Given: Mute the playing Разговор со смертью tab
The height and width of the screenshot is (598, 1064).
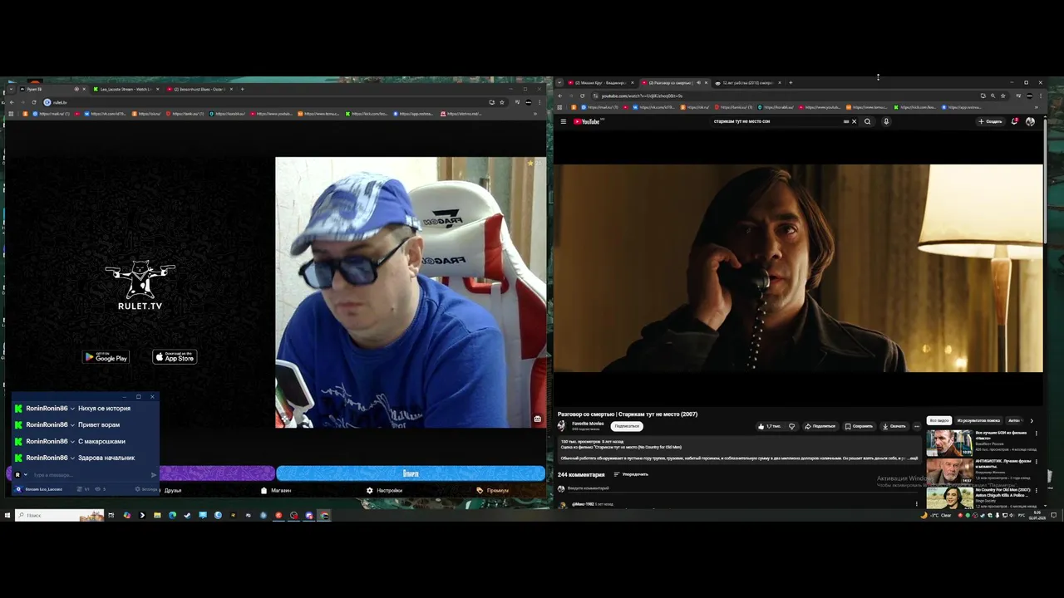Looking at the screenshot, I should 698,83.
